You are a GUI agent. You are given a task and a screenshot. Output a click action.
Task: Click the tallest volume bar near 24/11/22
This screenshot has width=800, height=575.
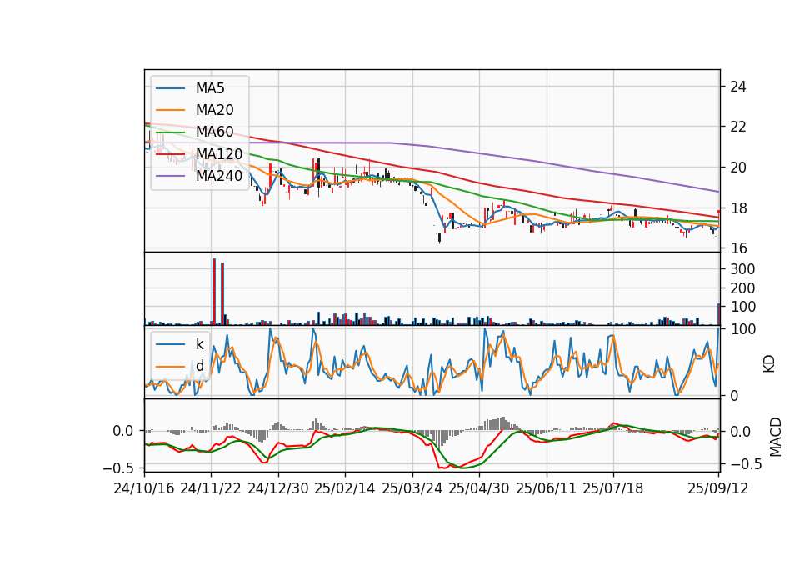tap(214, 292)
